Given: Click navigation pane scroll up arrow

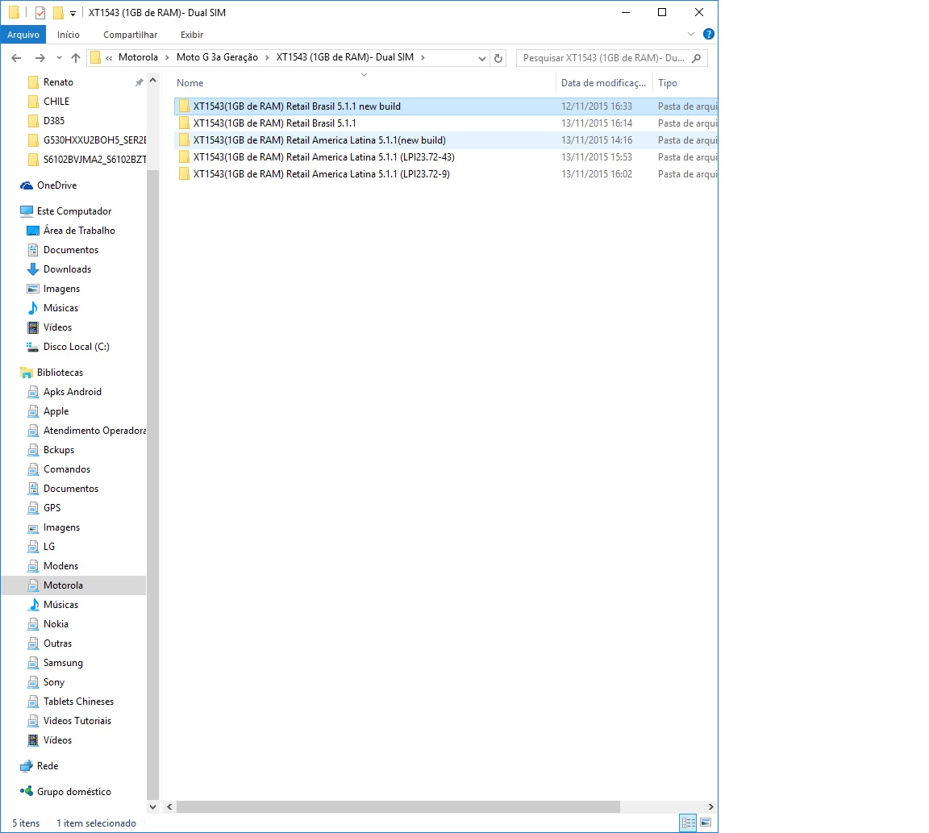Looking at the screenshot, I should [x=153, y=81].
